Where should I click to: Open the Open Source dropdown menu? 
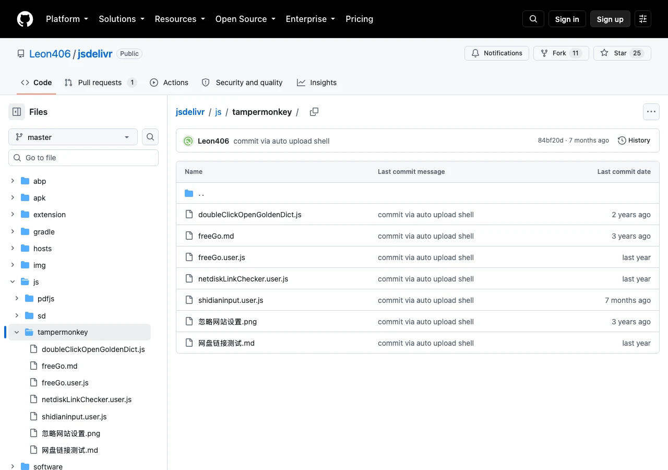[245, 19]
